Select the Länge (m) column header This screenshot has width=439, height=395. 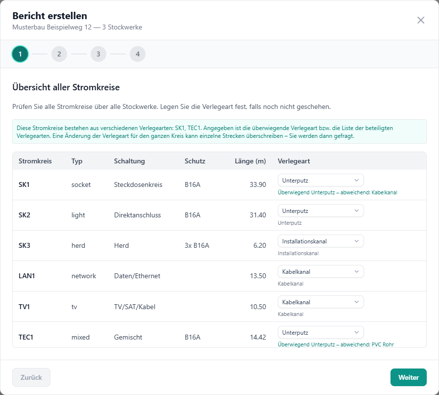pyautogui.click(x=250, y=161)
